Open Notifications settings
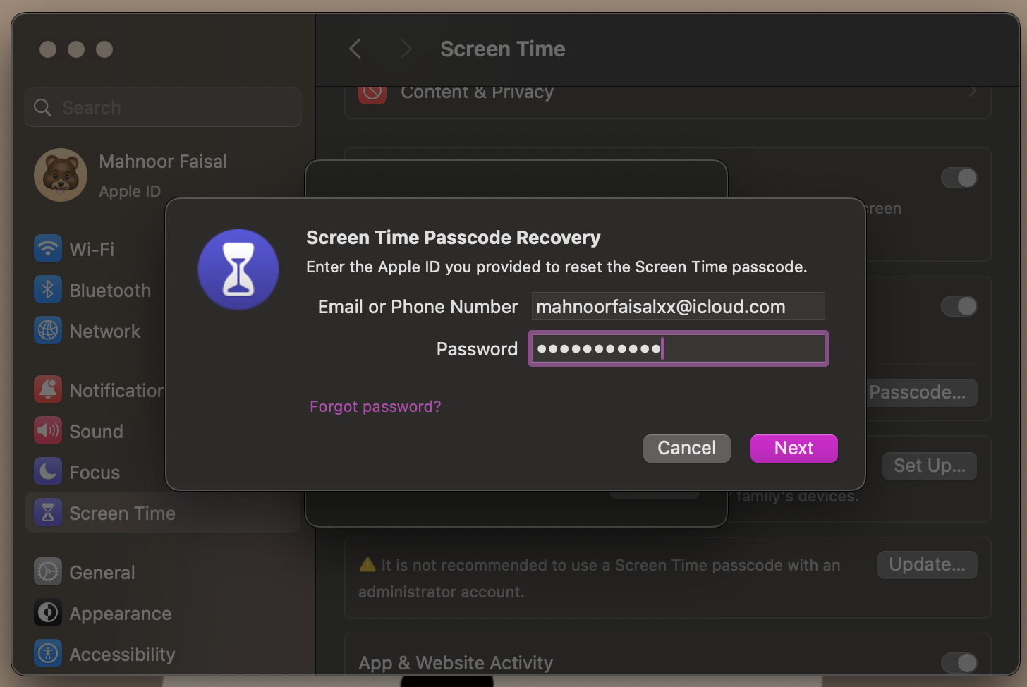 [x=47, y=389]
